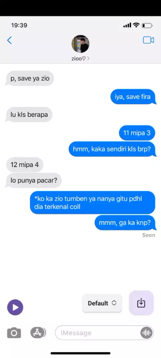Viewport: 161px width, 358px height.
Task: Tap the back arrow icon
Action: pyautogui.click(x=9, y=40)
